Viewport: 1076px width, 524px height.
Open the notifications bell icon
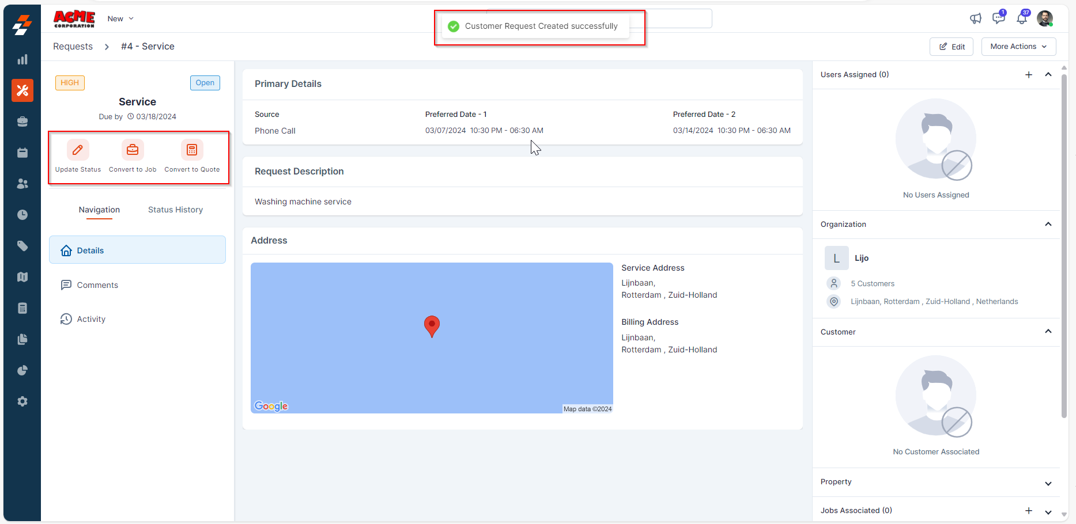1022,18
